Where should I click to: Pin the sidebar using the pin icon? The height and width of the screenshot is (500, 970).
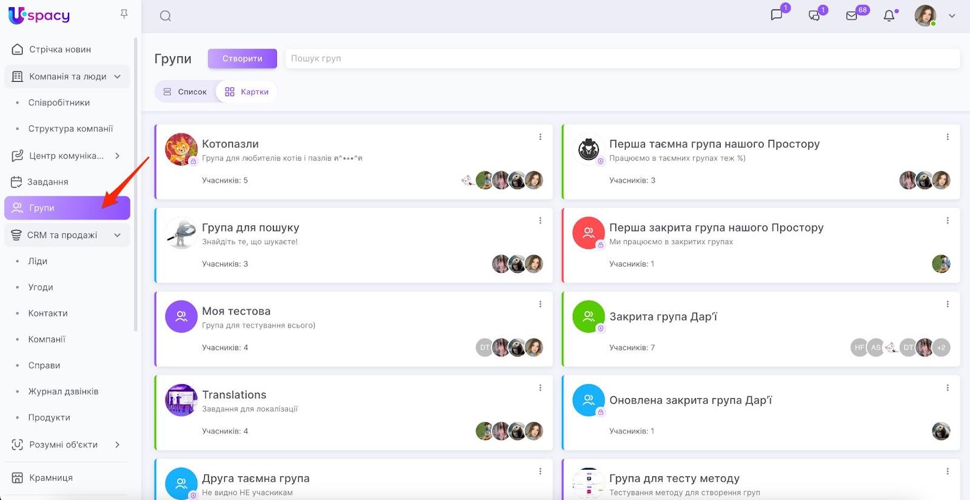124,14
